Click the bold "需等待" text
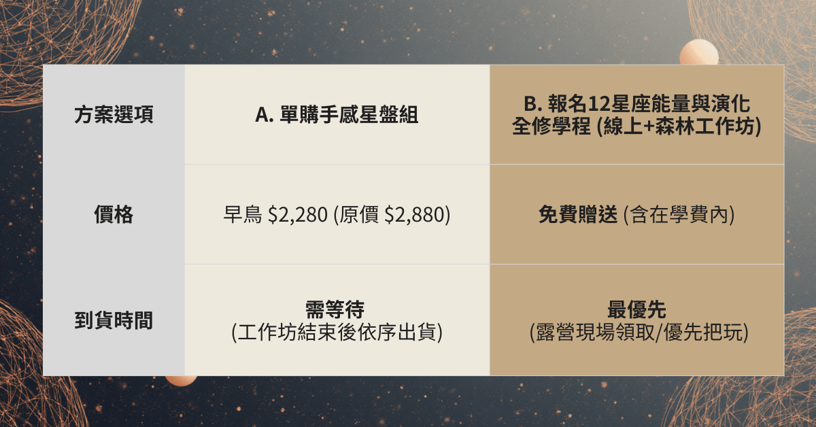Screen dimensions: 816x427 (337, 309)
